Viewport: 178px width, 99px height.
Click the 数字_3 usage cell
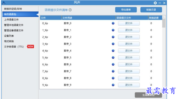[68, 44]
